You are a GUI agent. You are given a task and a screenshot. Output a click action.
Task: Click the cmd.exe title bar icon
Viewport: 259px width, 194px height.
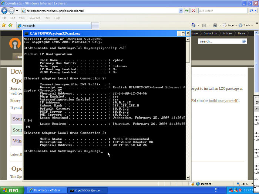tap(26, 34)
